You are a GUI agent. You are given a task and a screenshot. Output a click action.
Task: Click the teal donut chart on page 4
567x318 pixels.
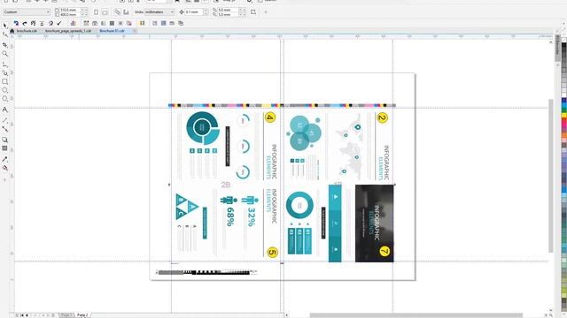coord(203,128)
